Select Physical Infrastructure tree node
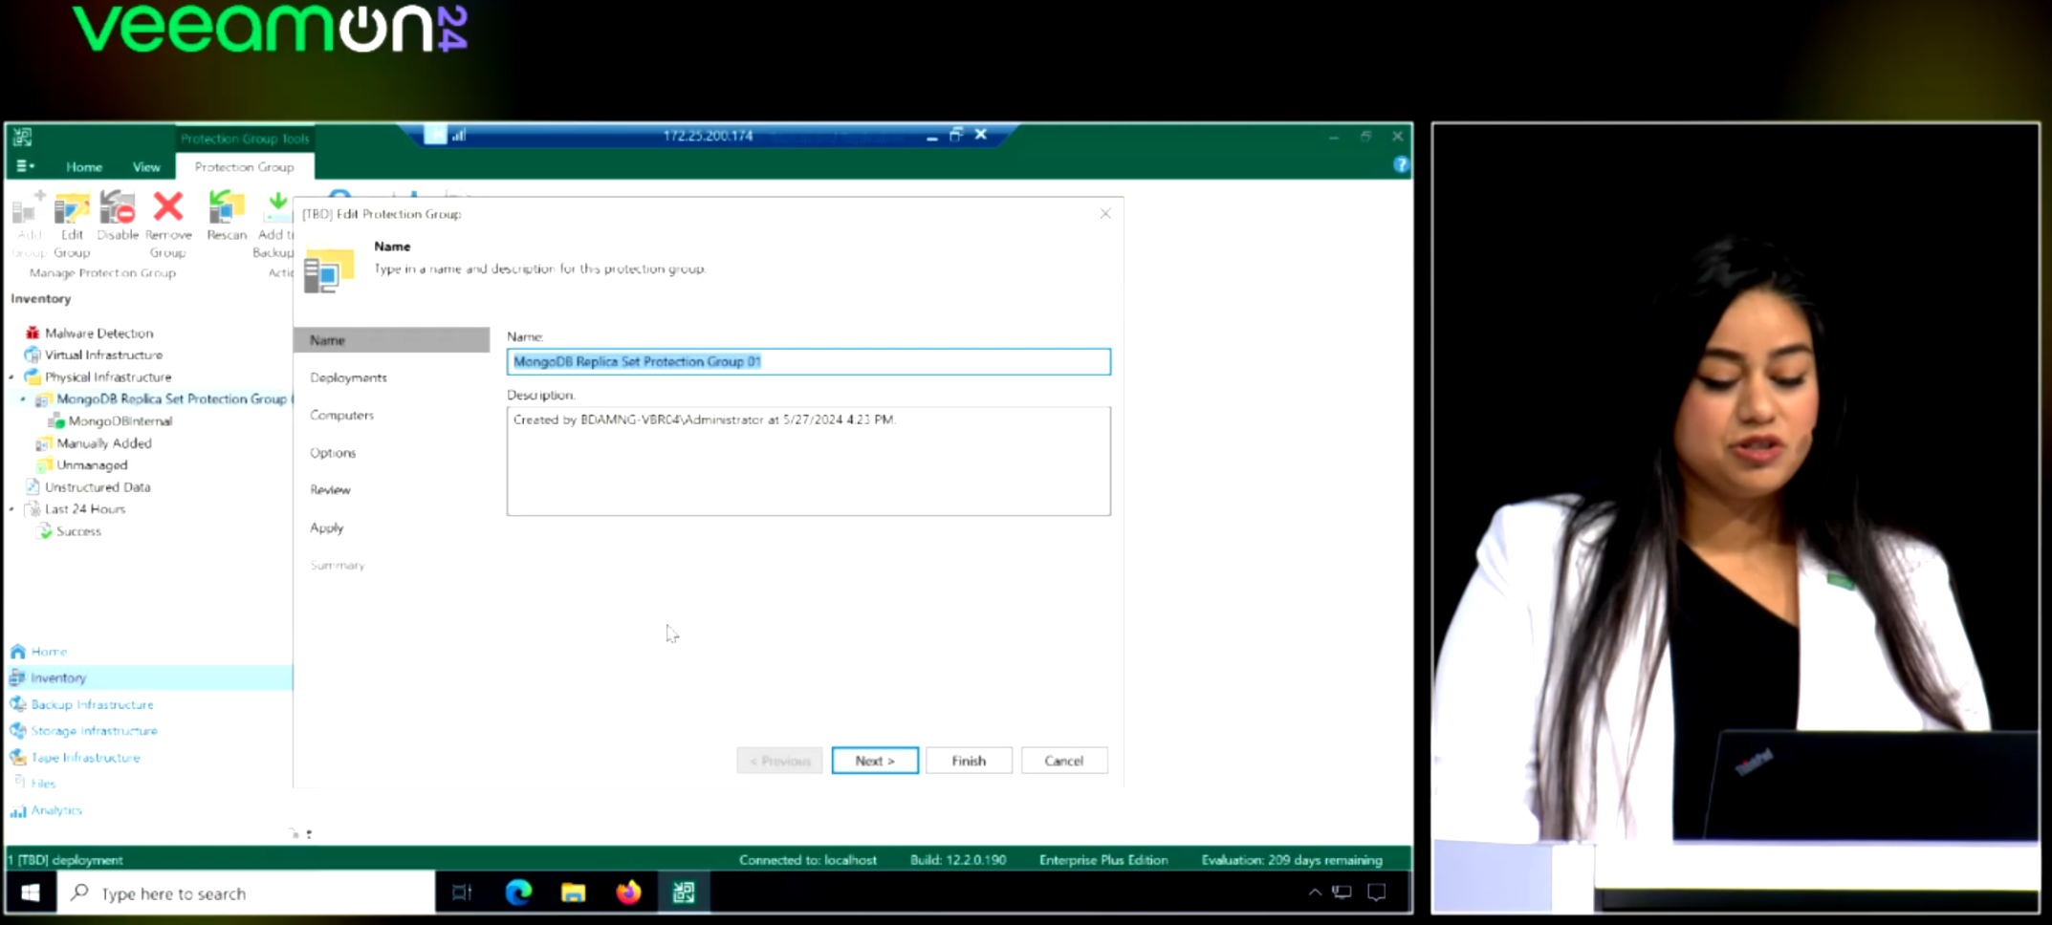Screen dimensions: 2052x925 point(108,376)
